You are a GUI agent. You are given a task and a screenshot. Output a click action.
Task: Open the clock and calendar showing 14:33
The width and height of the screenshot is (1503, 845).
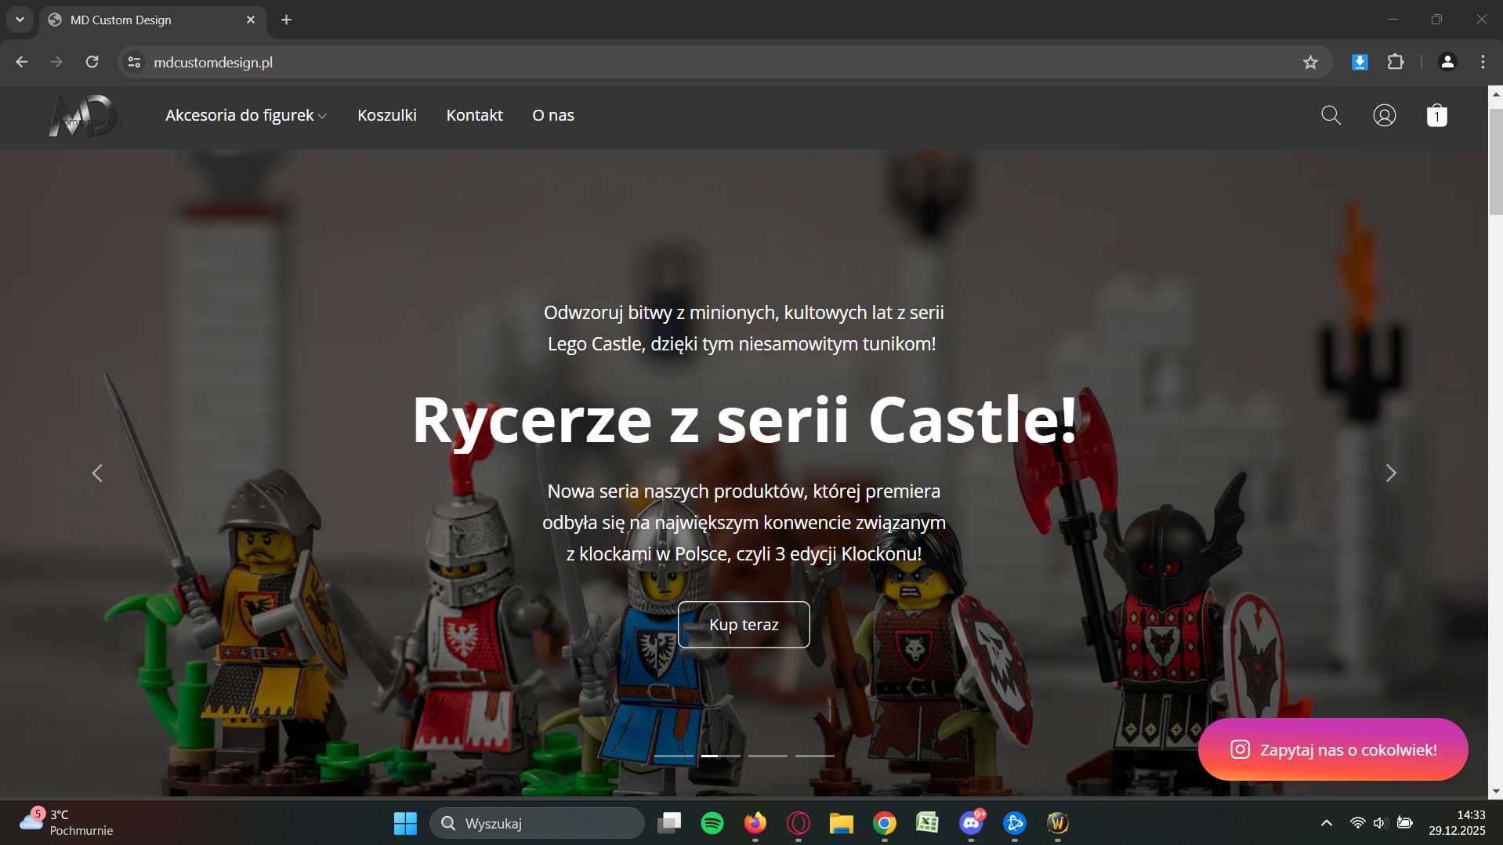point(1457,822)
